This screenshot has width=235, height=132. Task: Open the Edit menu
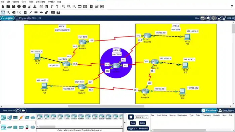(x=8, y=2)
